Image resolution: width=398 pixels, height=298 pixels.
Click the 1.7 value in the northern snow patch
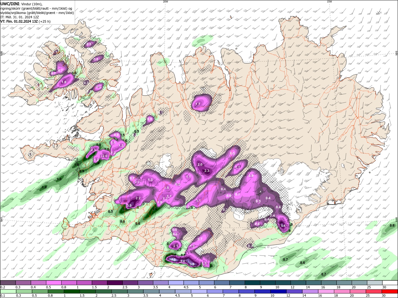(x=198, y=104)
